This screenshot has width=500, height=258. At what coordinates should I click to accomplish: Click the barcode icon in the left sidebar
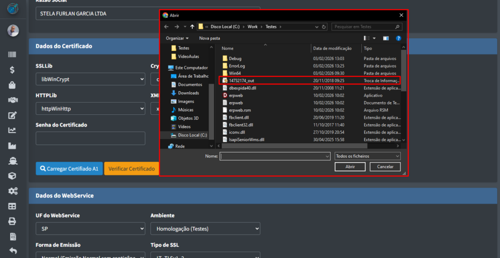12,55
